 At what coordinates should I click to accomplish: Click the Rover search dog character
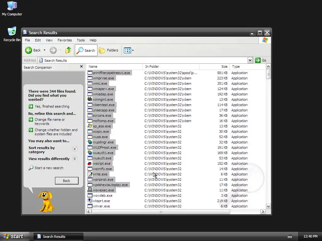click(46, 202)
